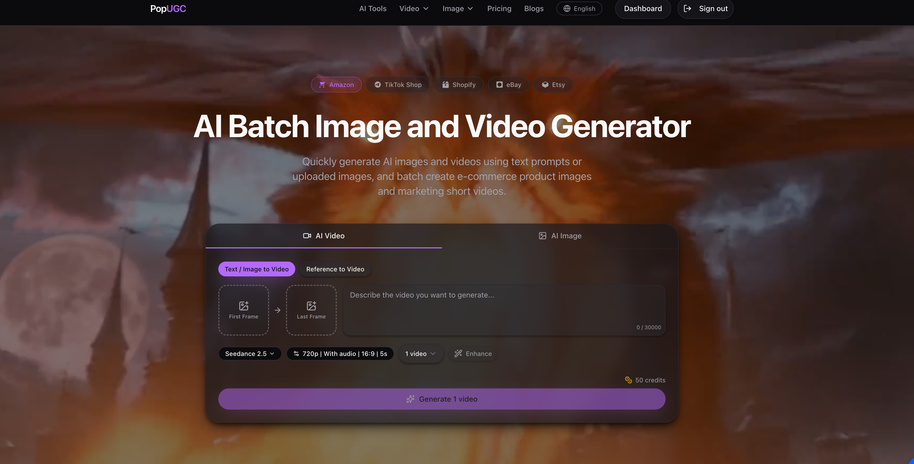The width and height of the screenshot is (914, 464).
Task: Click the 50 credits indicator
Action: 645,380
